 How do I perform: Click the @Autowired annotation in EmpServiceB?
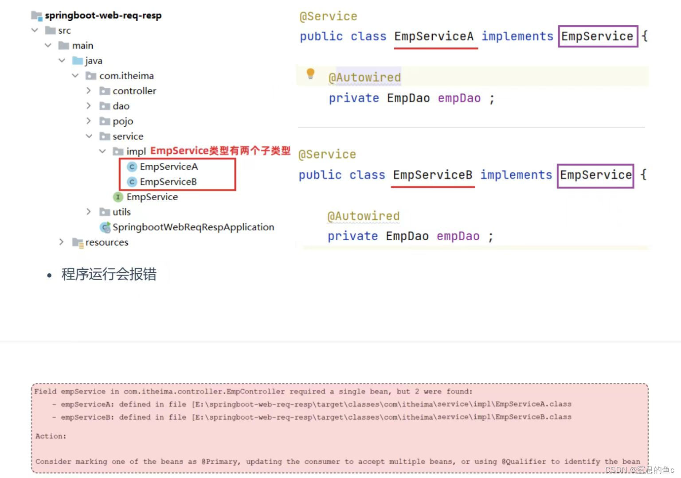(x=364, y=216)
